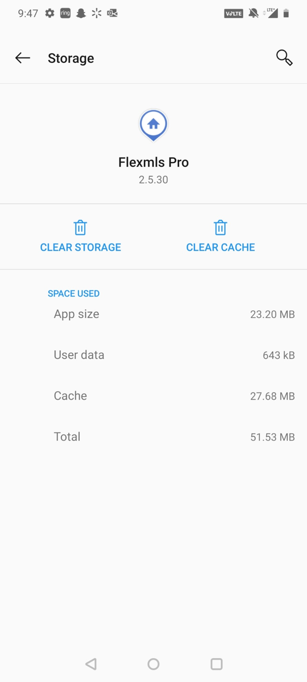307x682 pixels.
Task: Tap the muted bell status icon
Action: 253,14
